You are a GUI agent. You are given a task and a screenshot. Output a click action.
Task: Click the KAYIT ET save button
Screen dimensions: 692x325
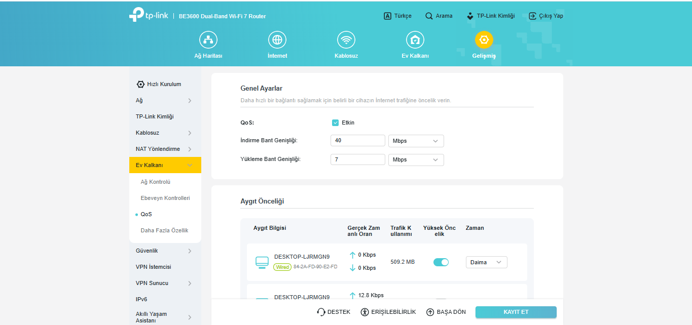click(x=516, y=312)
